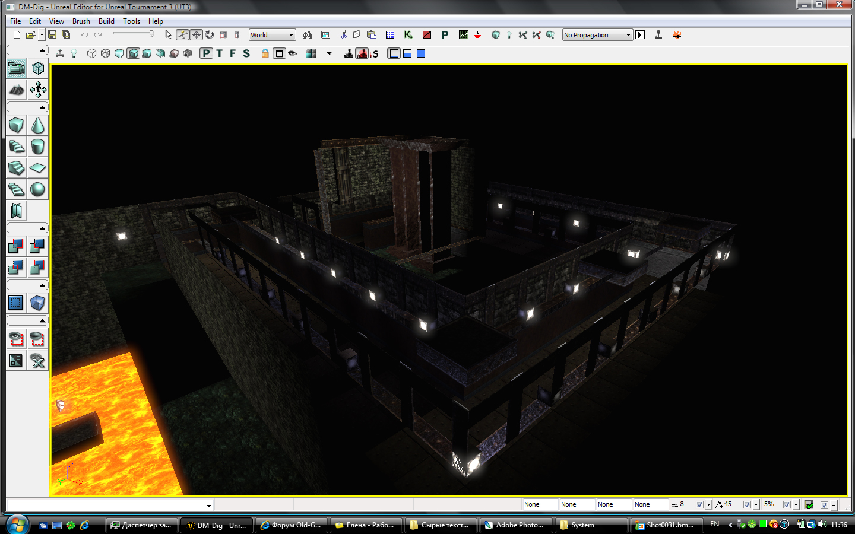Create a Cube builder brush
Image resolution: width=855 pixels, height=534 pixels.
pyautogui.click(x=17, y=125)
